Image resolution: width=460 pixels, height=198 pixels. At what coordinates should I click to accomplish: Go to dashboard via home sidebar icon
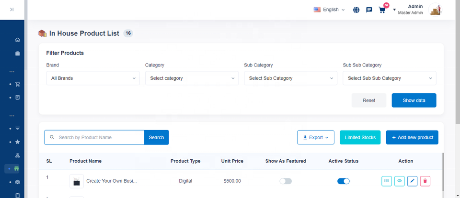(18, 40)
